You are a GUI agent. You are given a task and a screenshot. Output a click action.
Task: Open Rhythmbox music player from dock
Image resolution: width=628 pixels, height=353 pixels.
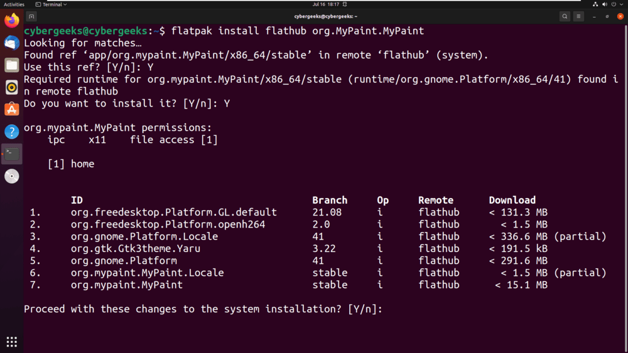11,87
